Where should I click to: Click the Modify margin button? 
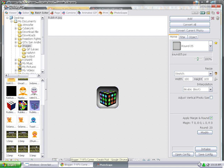tap(205, 132)
